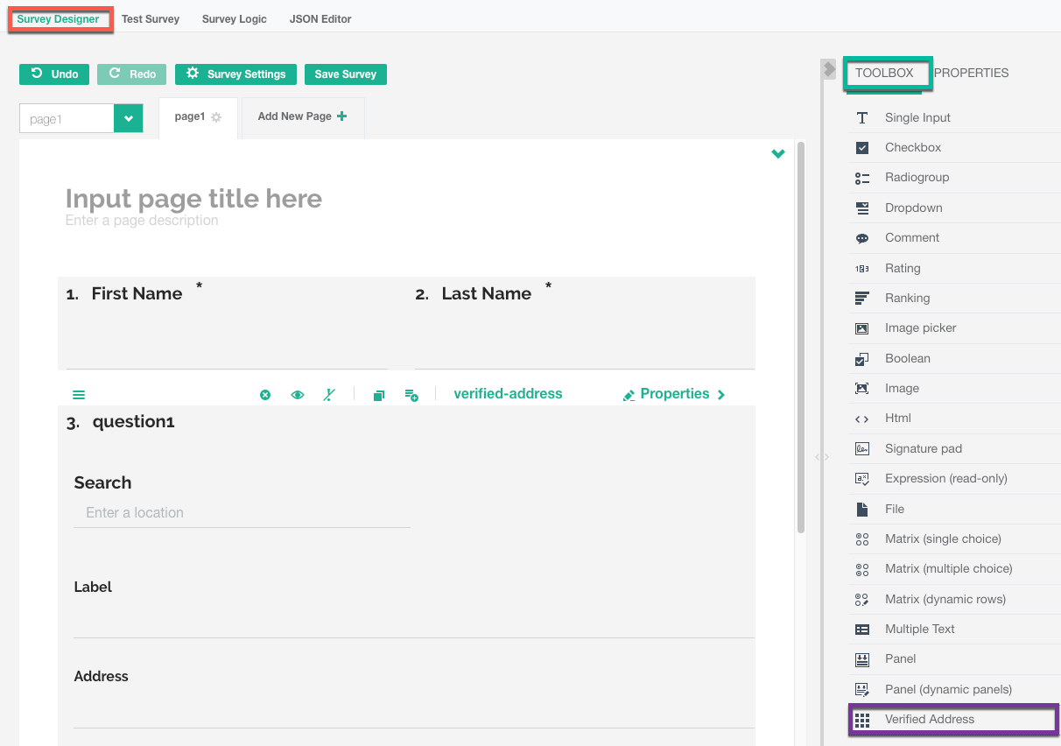Collapse the page with the green chevron
This screenshot has height=746, width=1061.
777,154
